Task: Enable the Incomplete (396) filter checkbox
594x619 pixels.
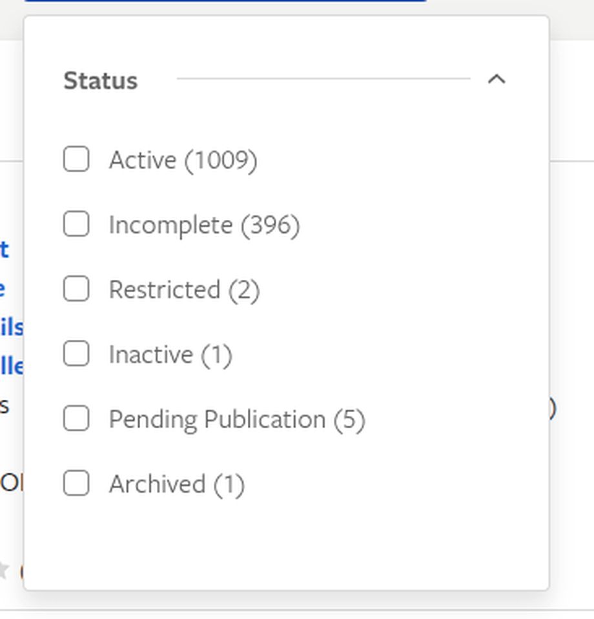Action: pos(76,224)
